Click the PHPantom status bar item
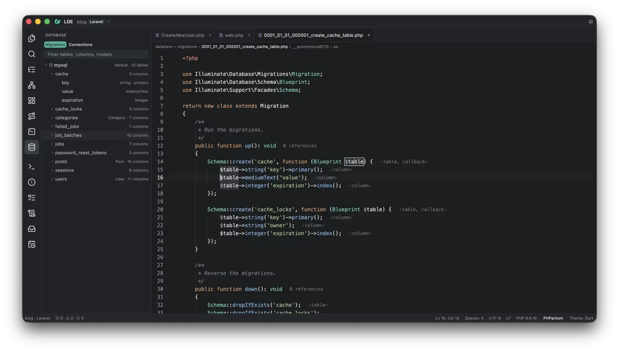 click(x=553, y=318)
